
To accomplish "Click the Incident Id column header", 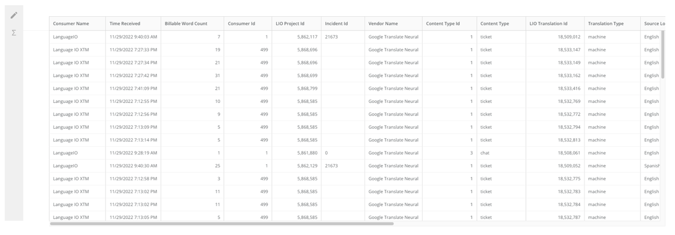I will 336,24.
